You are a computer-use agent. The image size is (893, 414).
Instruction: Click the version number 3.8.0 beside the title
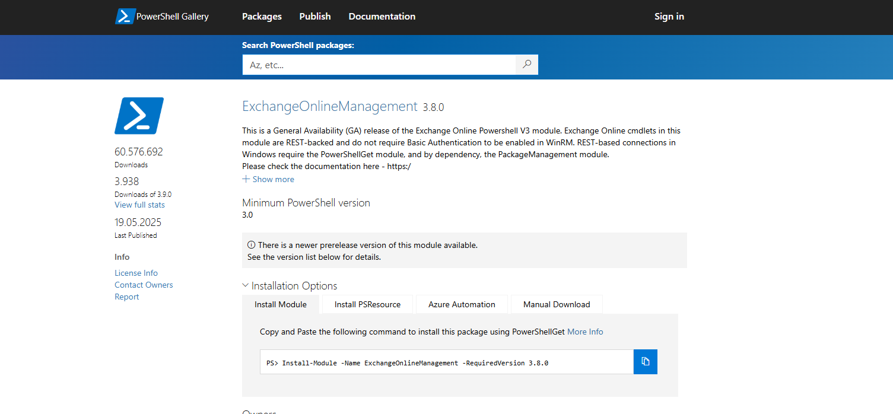[433, 107]
